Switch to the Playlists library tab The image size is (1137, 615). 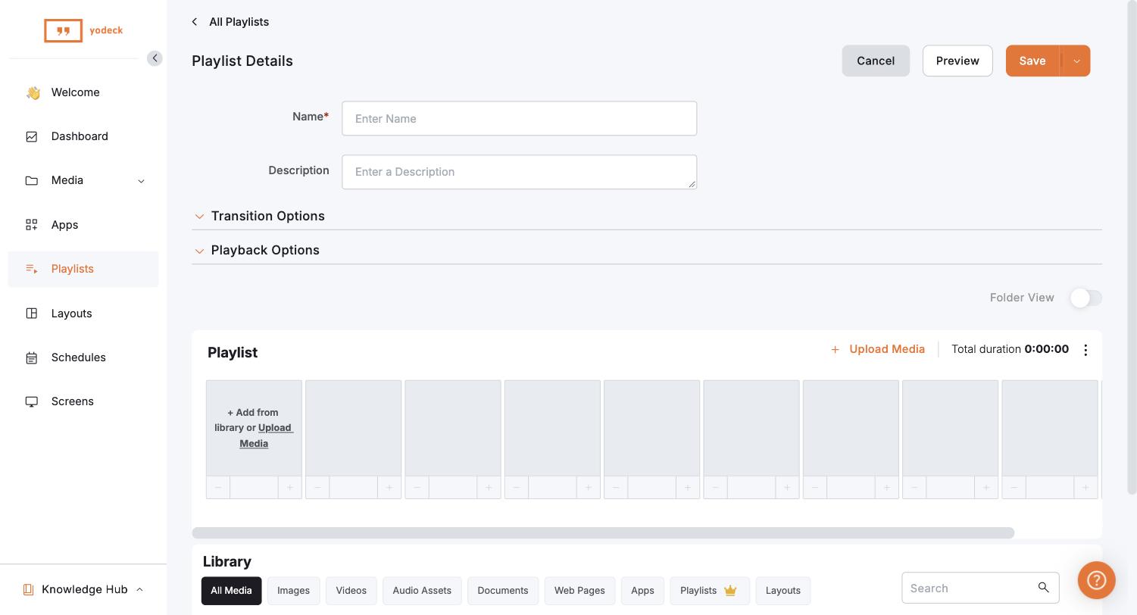pos(709,591)
